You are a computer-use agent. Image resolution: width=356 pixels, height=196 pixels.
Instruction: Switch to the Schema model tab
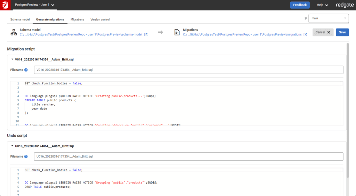pos(20,19)
